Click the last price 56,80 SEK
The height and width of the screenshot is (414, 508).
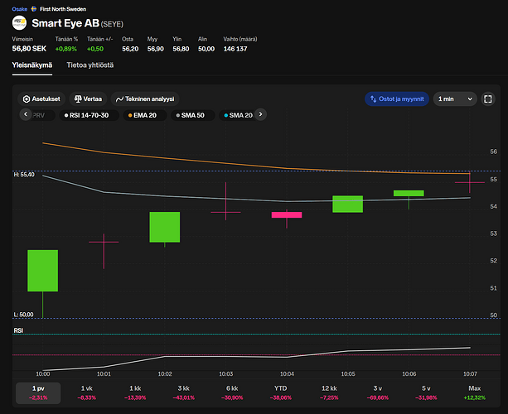(x=29, y=49)
